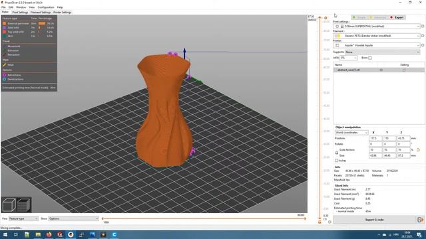This screenshot has height=239, width=426.
Task: Enable the Inches checkbox
Action: tap(336, 161)
